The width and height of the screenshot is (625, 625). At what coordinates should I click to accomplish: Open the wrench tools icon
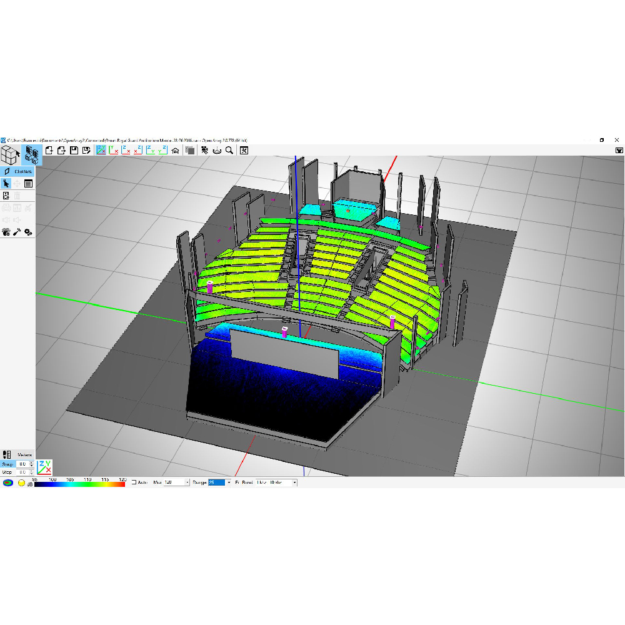[x=17, y=232]
